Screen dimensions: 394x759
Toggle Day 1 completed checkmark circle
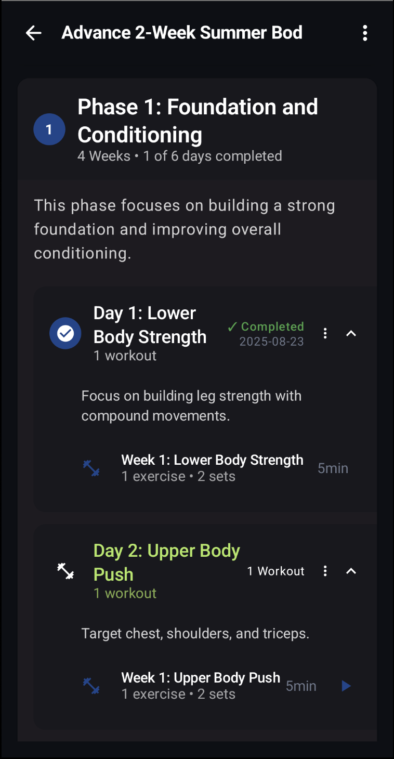(65, 333)
